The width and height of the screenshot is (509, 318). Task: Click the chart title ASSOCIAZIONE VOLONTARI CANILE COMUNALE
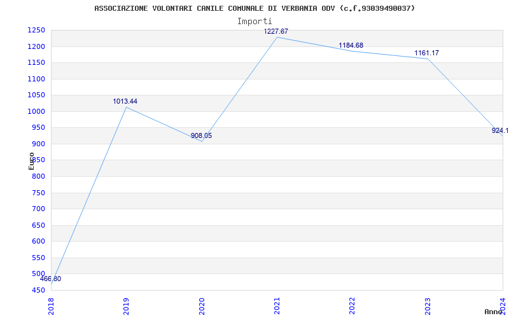[x=254, y=8]
